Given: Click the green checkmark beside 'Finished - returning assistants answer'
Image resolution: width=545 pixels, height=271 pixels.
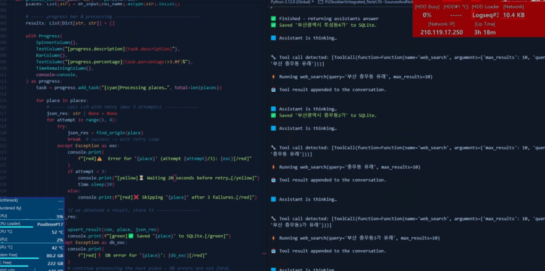Looking at the screenshot, I should pos(273,19).
